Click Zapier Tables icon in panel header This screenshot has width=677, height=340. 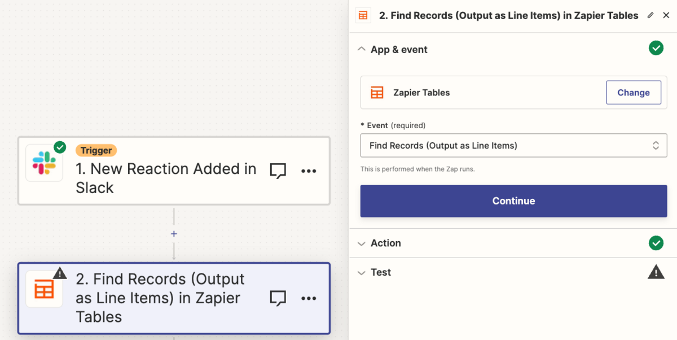coord(363,16)
